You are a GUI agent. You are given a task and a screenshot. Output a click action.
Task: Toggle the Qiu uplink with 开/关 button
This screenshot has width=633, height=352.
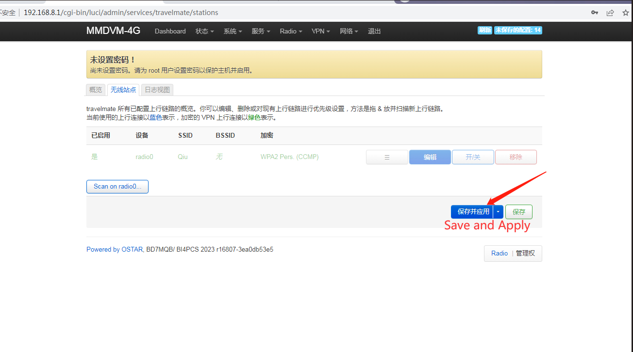tap(473, 157)
